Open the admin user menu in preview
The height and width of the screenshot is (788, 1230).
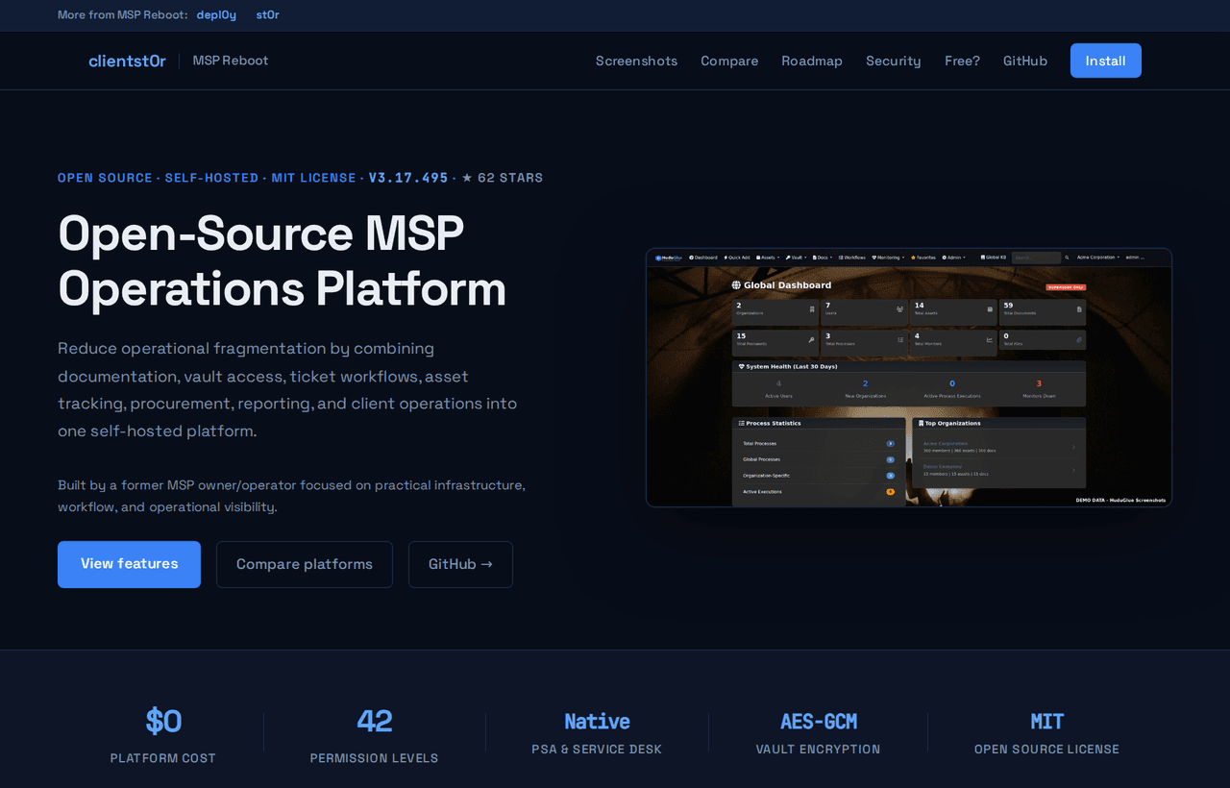click(x=1135, y=258)
